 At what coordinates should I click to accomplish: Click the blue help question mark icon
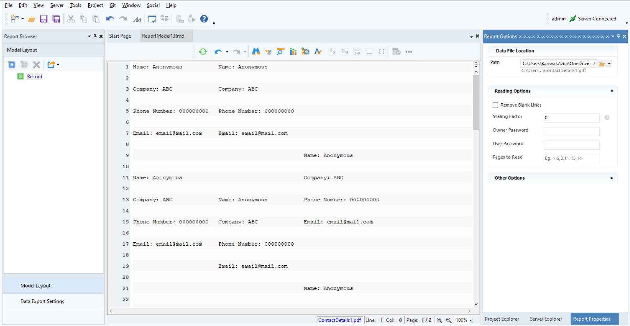point(204,19)
